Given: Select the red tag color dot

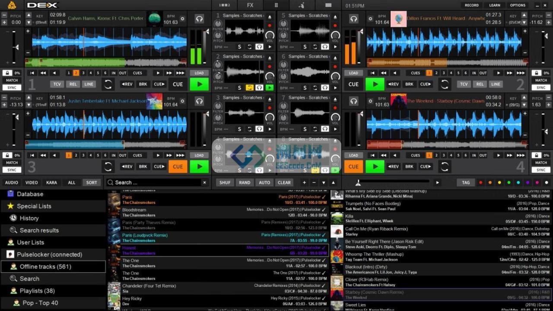Looking at the screenshot, I should (480, 183).
